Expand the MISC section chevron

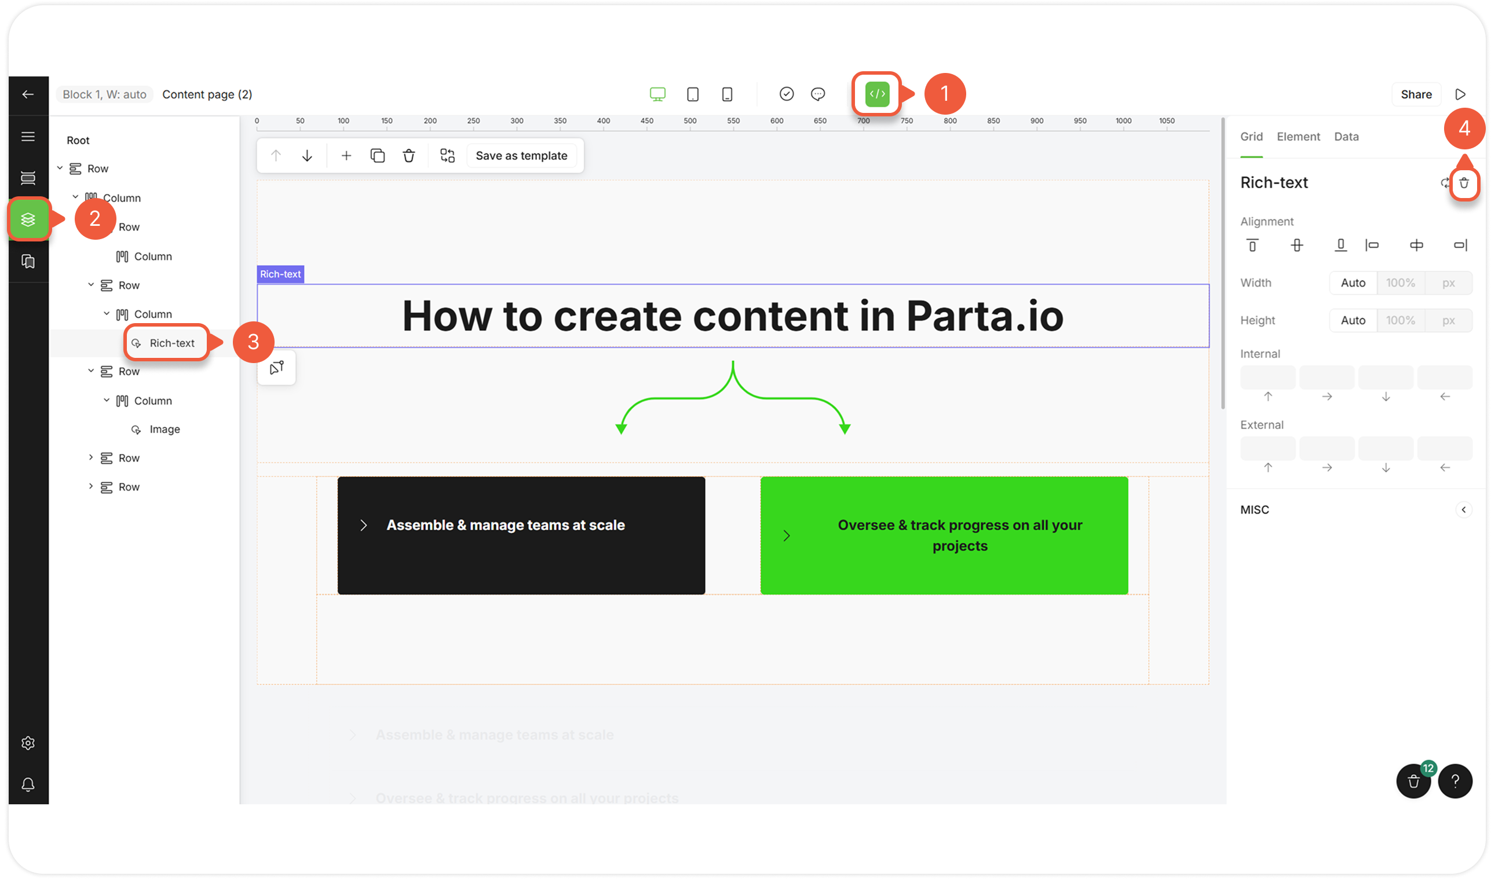point(1463,510)
